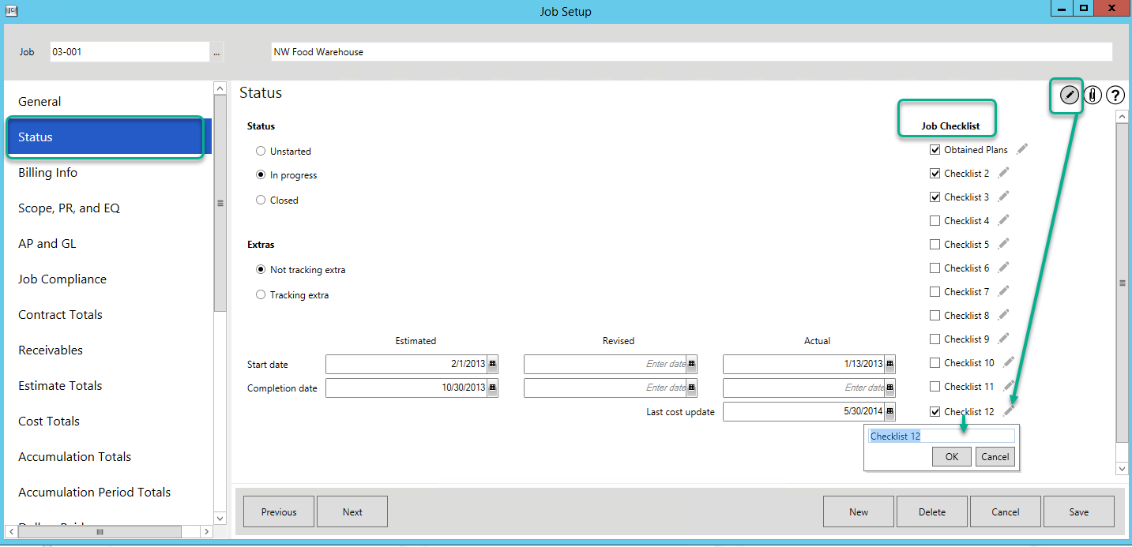
Task: Click pencil icon beside Checklist 2
Action: 1003,172
